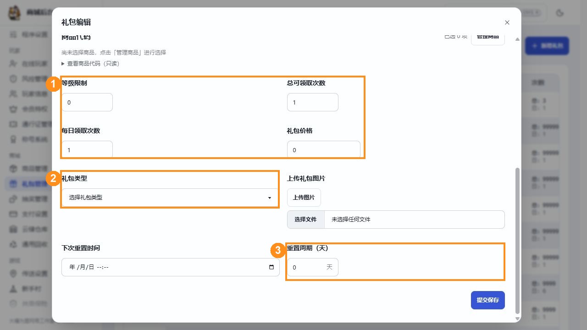This screenshot has width=587, height=330.
Task: Click into the 总可领取次数 field
Action: click(x=313, y=102)
